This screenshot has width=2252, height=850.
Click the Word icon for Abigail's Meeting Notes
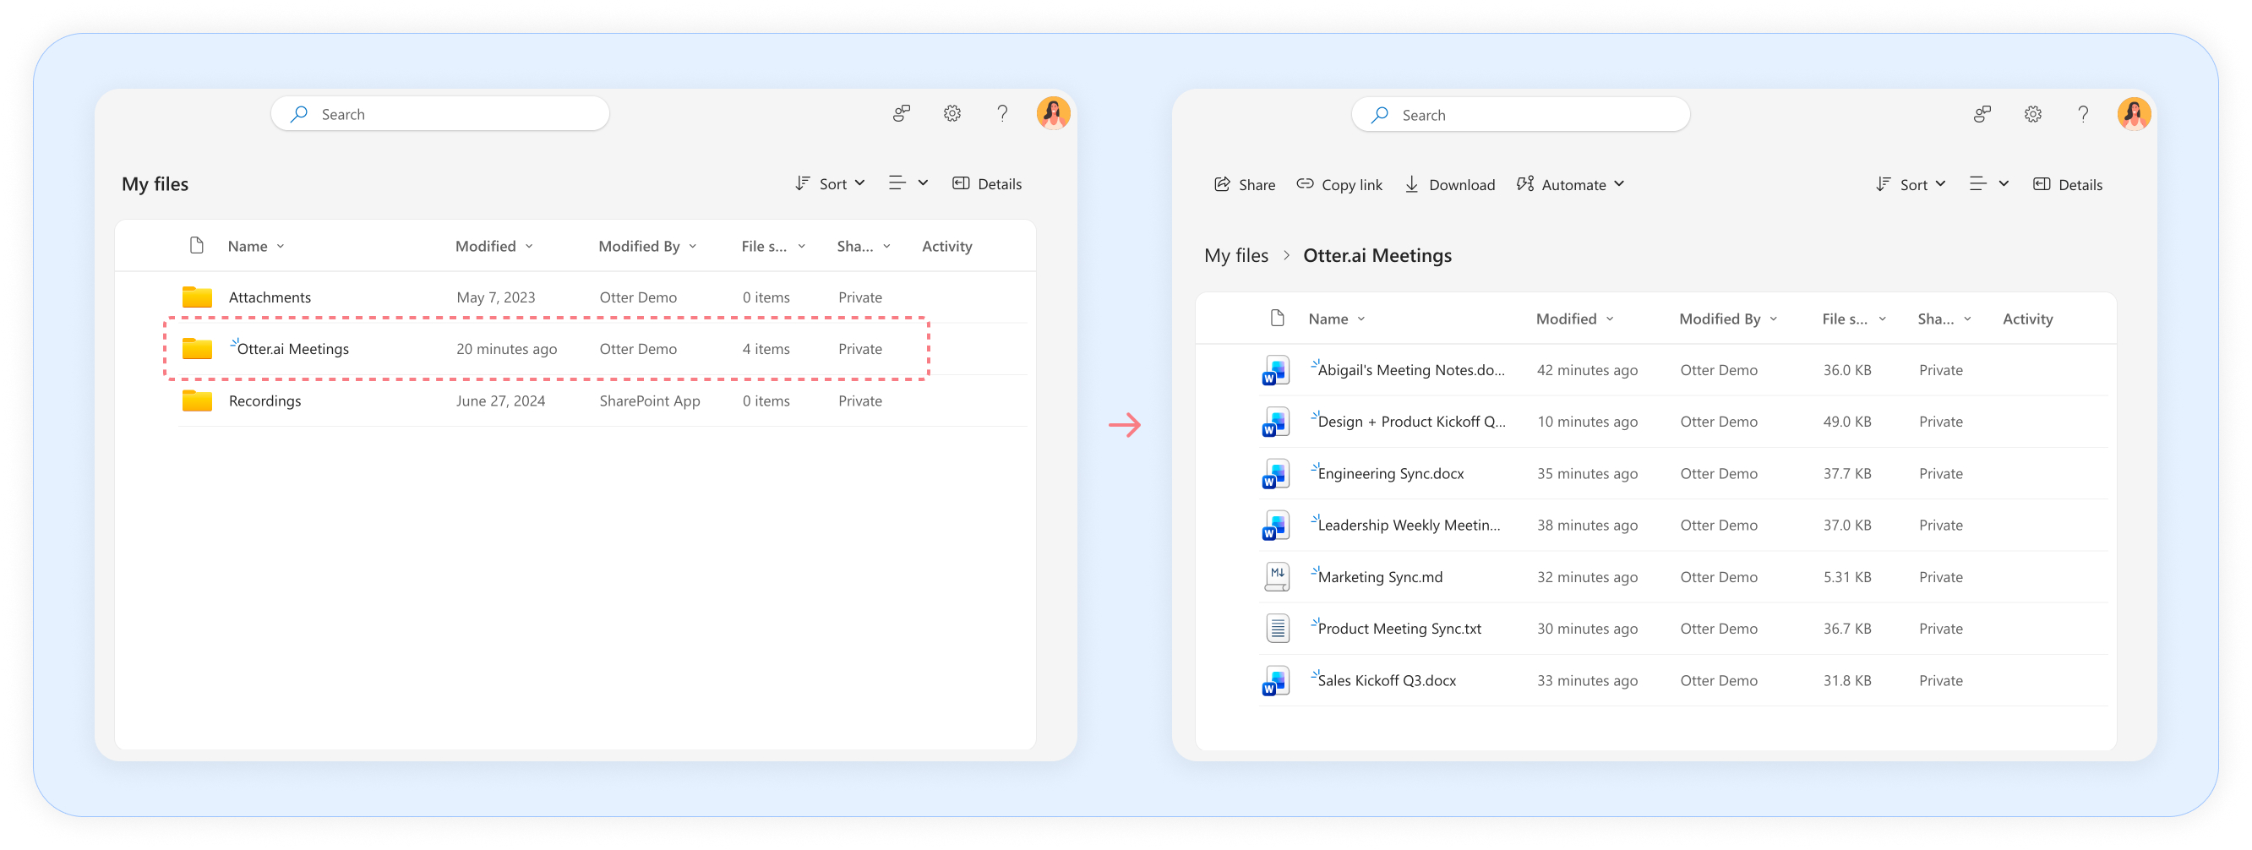click(1275, 371)
